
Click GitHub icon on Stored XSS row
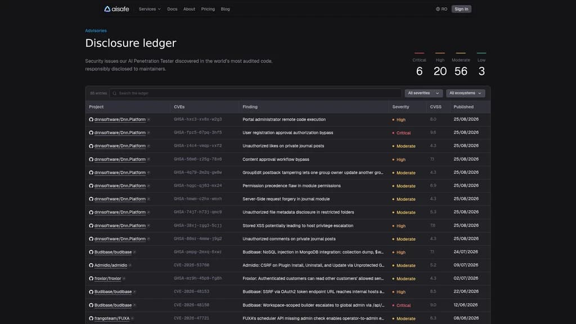(91, 226)
